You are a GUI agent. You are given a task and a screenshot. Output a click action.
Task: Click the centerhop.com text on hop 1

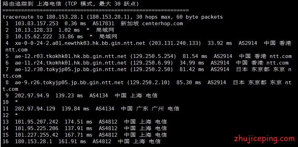click(x=163, y=23)
